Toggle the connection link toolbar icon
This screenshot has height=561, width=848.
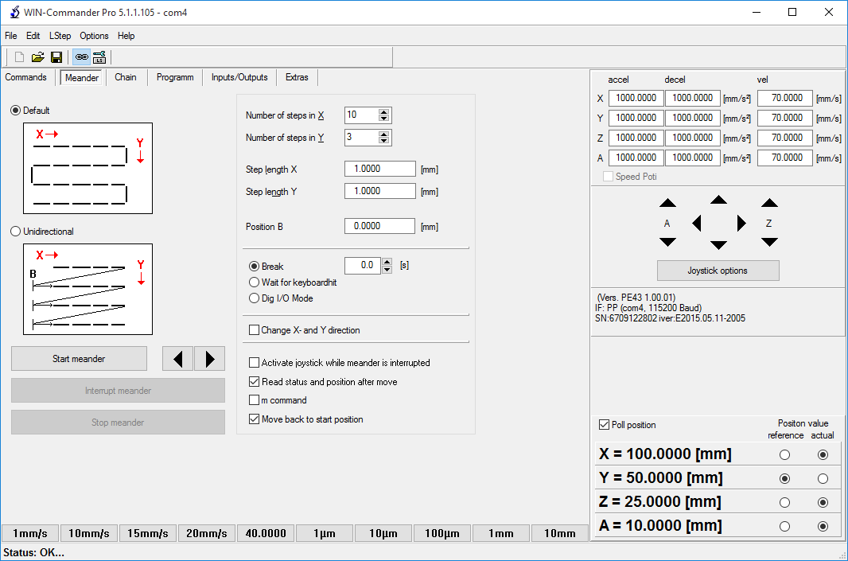pyautogui.click(x=82, y=57)
